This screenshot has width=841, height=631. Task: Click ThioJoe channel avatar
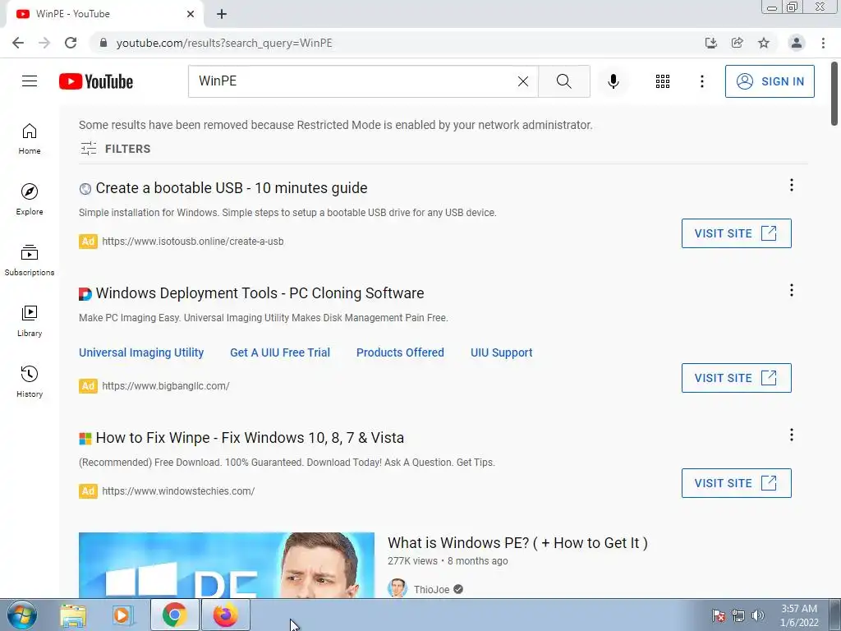click(x=398, y=588)
